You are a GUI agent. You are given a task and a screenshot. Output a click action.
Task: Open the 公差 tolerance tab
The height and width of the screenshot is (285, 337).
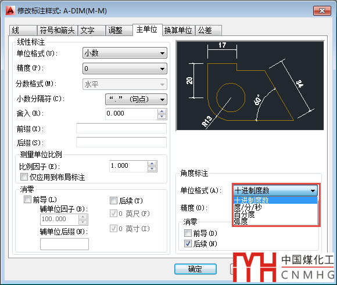point(208,30)
